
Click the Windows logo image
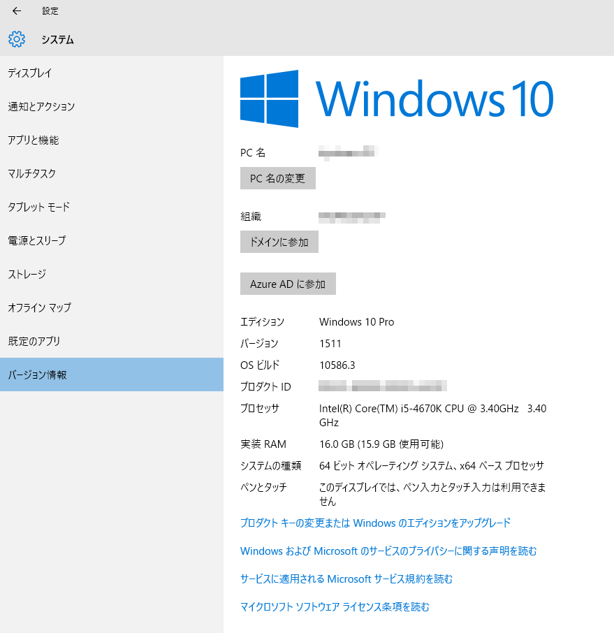pos(269,99)
